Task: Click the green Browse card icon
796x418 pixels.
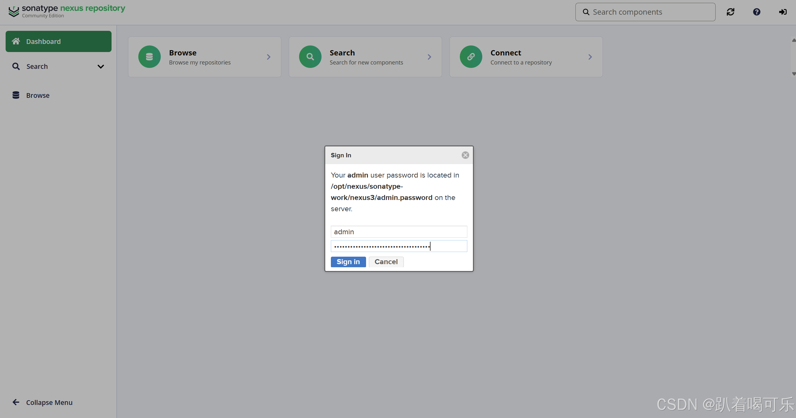Action: (150, 57)
